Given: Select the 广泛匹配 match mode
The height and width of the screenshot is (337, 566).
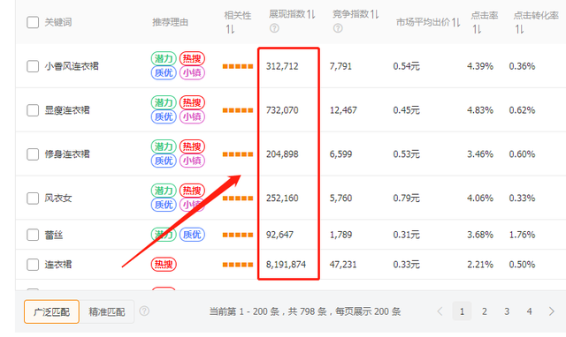Looking at the screenshot, I should pos(51,311).
